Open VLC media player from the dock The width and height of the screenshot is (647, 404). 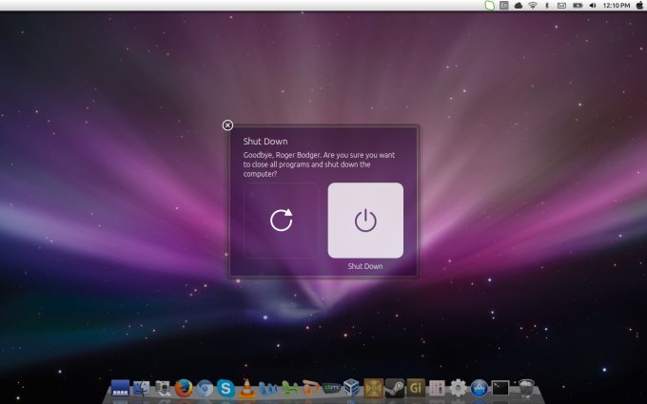click(x=247, y=388)
